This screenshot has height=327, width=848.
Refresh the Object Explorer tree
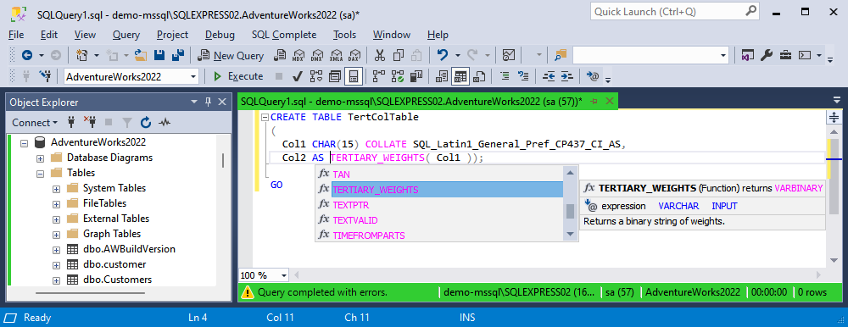pyautogui.click(x=146, y=123)
